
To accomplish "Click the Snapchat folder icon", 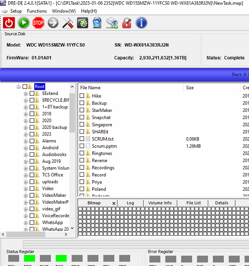I will 88,117.
